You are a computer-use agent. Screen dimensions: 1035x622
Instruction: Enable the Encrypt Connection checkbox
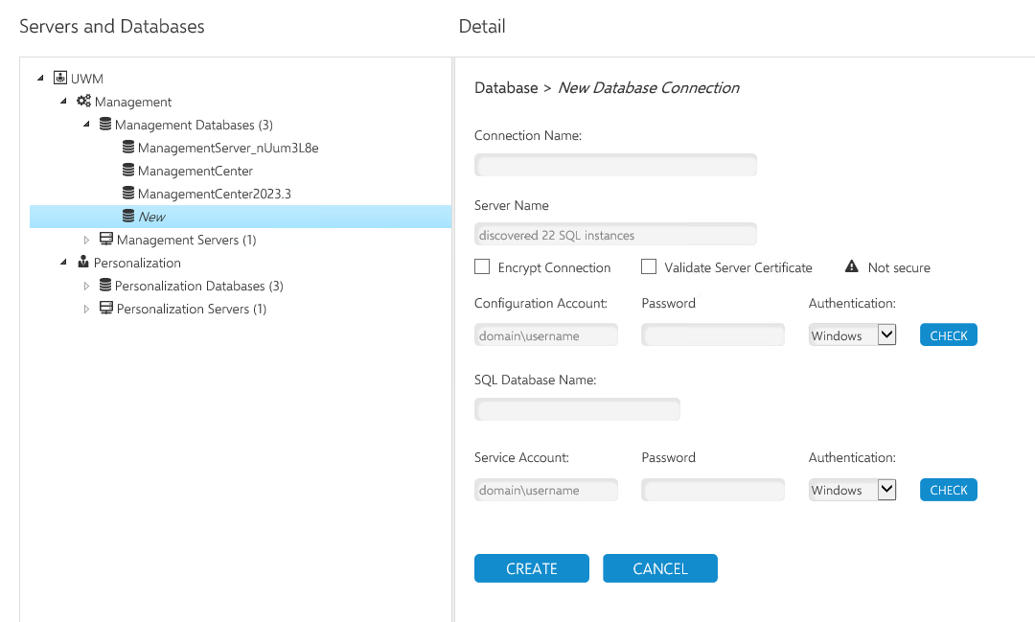pyautogui.click(x=482, y=267)
